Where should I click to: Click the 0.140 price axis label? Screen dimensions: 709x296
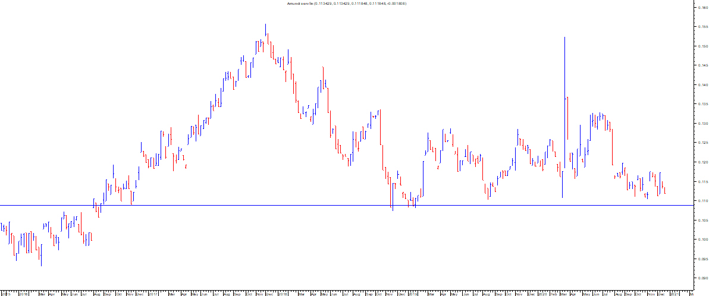point(702,85)
